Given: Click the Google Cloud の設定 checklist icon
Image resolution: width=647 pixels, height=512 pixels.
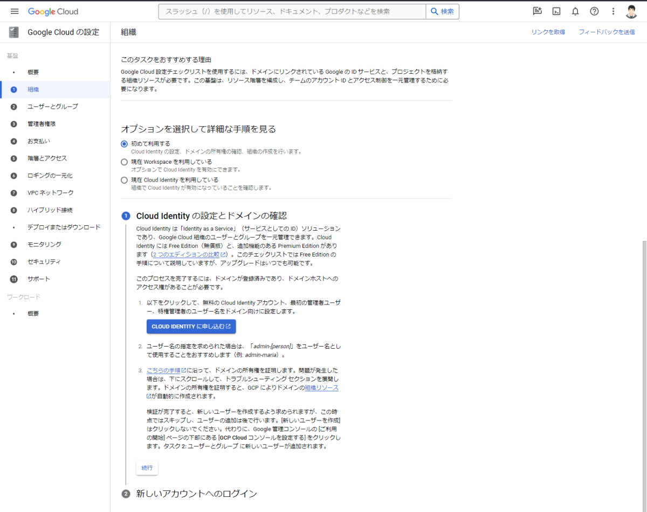Looking at the screenshot, I should (14, 32).
